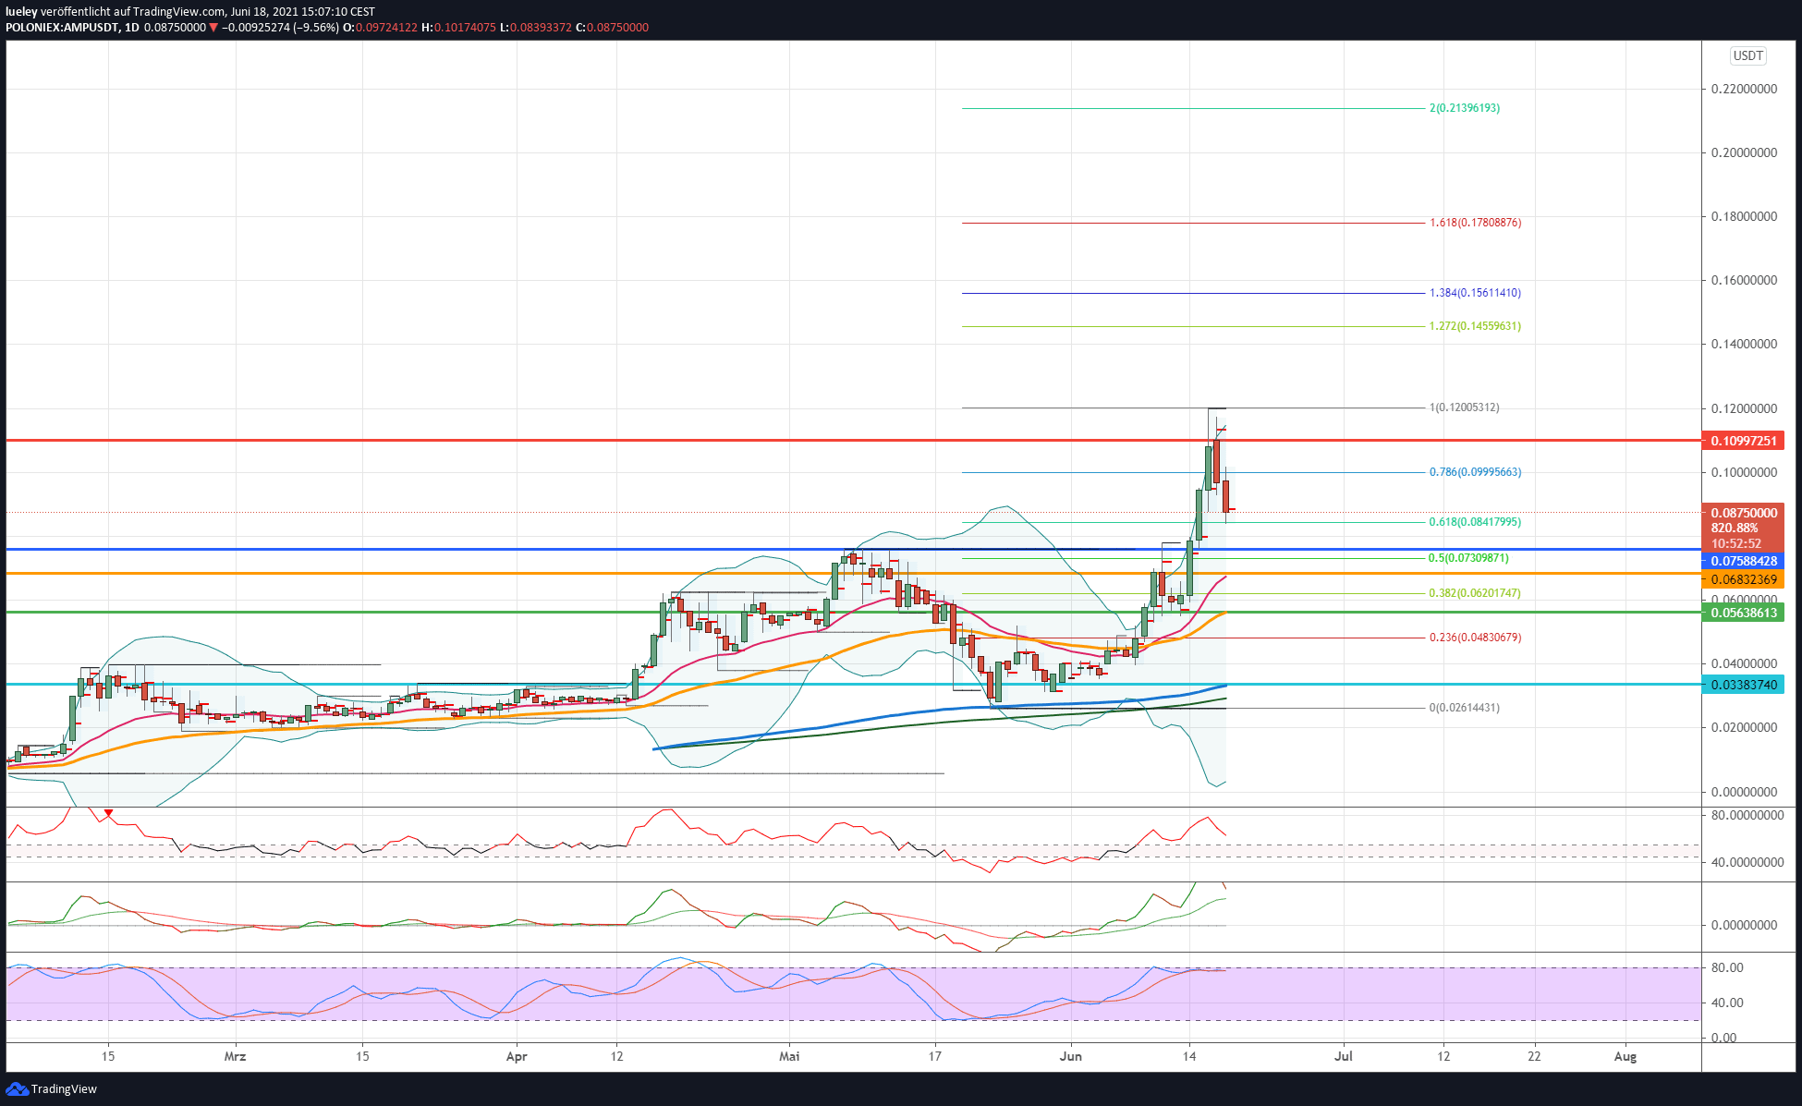Screen dimensions: 1802x1106
Task: Click the Fibonacci label 0.618(0.08417995)
Action: (1475, 522)
